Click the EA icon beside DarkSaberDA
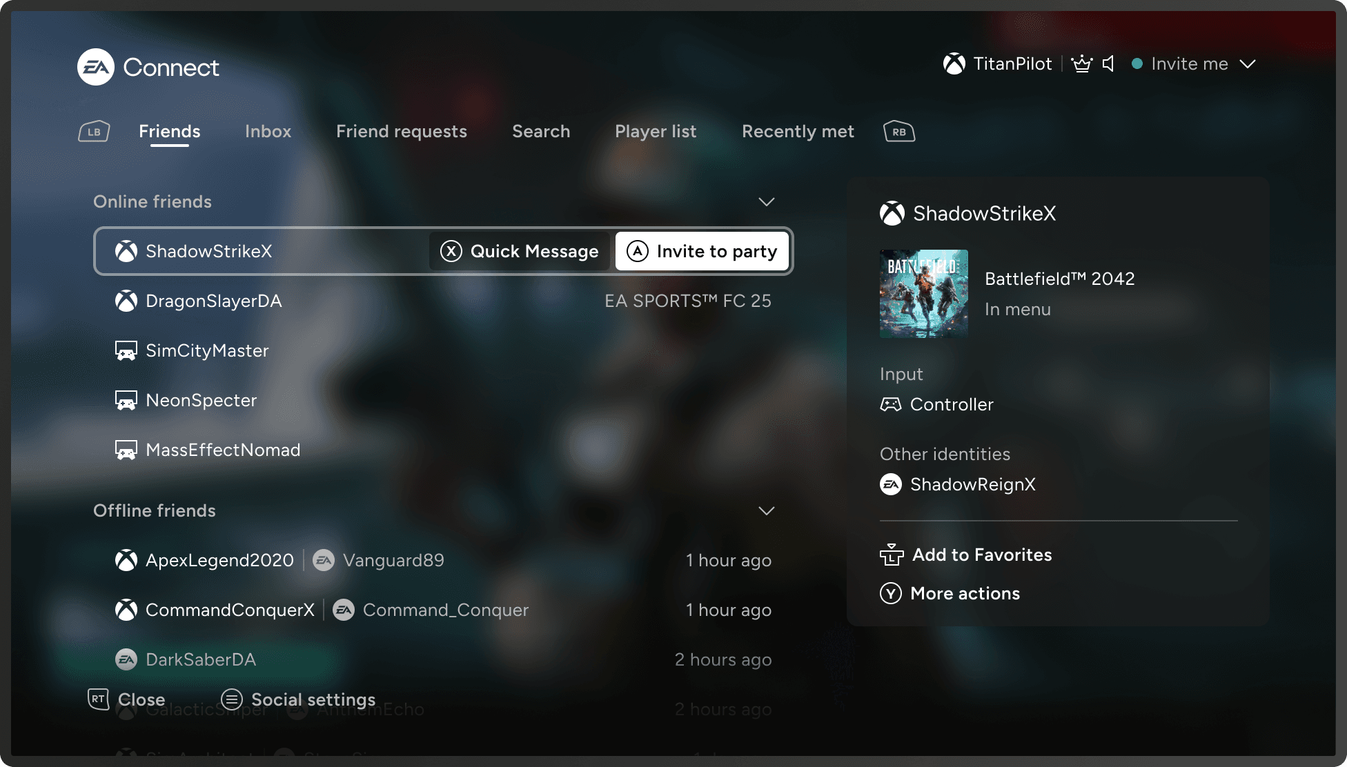Image resolution: width=1347 pixels, height=767 pixels. [x=126, y=659]
